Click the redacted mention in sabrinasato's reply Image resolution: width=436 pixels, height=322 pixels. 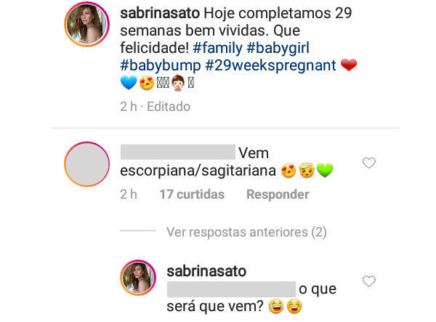click(x=231, y=289)
